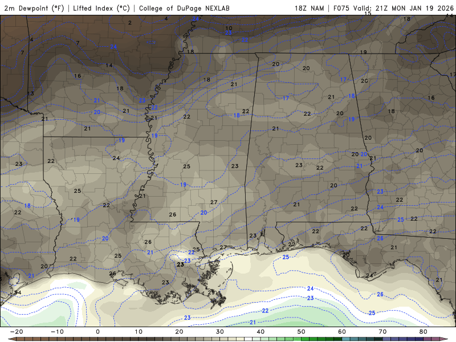Click the "2m Dewpoint (°F)" title text
456x342 pixels.
pyautogui.click(x=34, y=8)
